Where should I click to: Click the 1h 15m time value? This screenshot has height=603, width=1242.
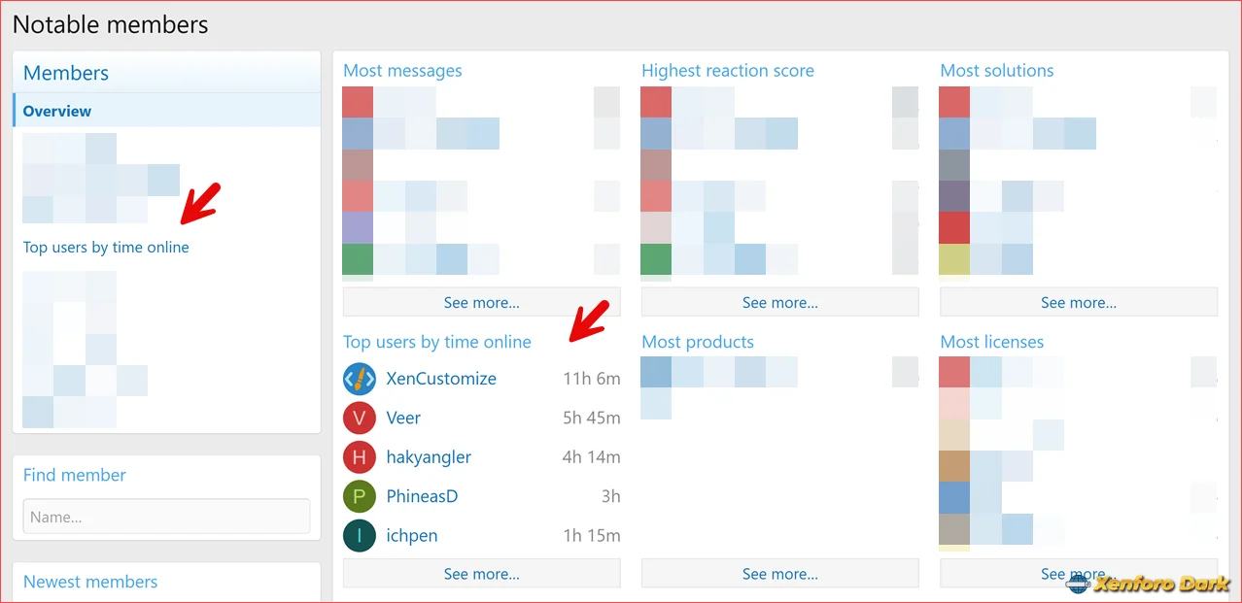tap(591, 535)
